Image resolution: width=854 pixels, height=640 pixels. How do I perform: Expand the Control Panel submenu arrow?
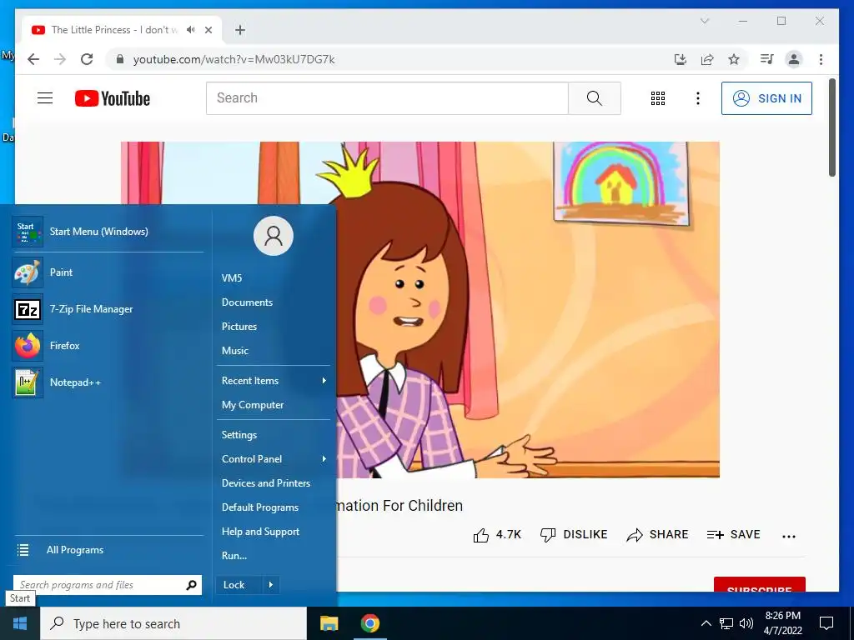click(x=324, y=459)
